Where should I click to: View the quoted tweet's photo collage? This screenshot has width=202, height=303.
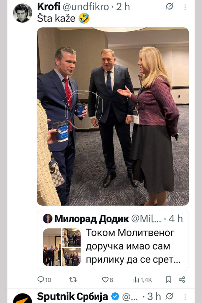(x=62, y=247)
